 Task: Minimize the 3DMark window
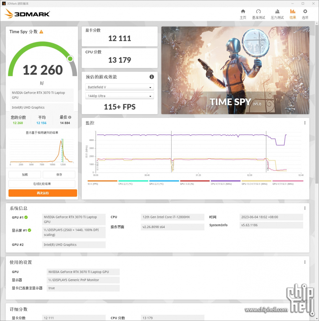pyautogui.click(x=292, y=4)
